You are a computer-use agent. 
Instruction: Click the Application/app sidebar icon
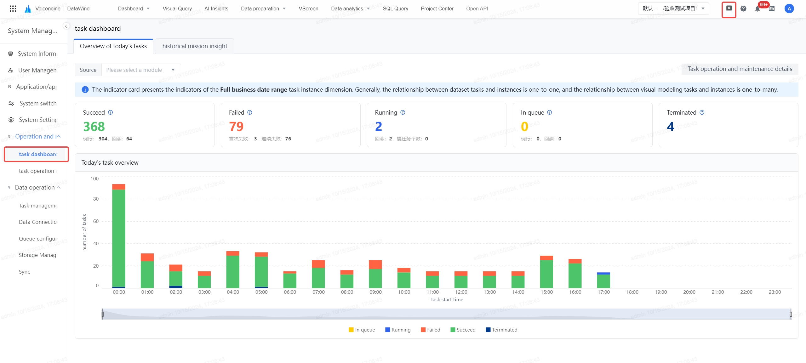click(x=10, y=87)
